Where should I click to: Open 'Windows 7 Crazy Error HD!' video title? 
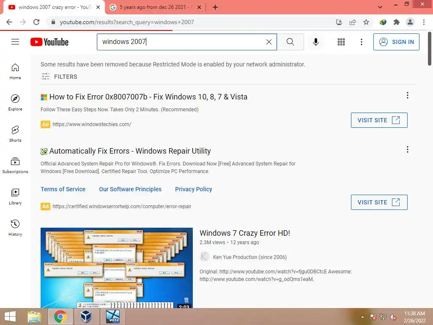pyautogui.click(x=245, y=233)
